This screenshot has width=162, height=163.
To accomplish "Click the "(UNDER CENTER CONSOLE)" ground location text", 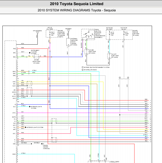I will coord(46,147).
